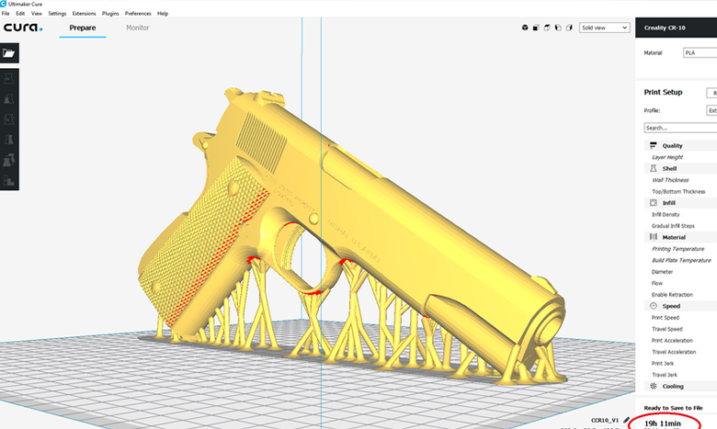Open the Settings menu
The height and width of the screenshot is (429, 717).
point(57,14)
